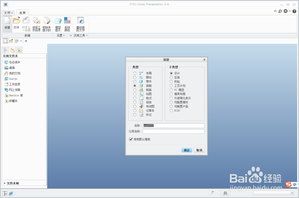The height and width of the screenshot is (198, 299).
Task: Expand the 实用工具 group dropdown
Action: 81,35
